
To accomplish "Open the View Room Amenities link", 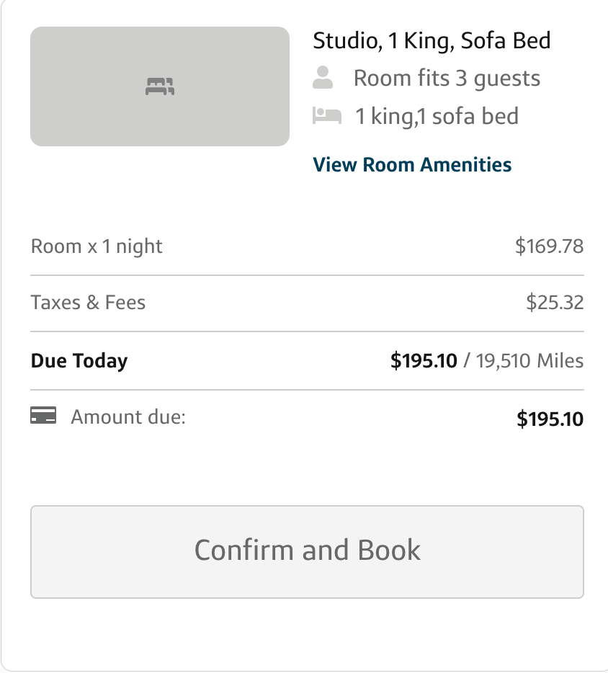I will pos(412,164).
